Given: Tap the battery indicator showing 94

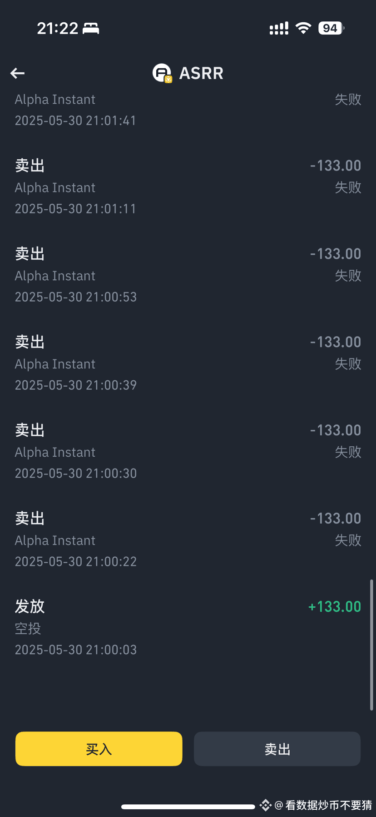Looking at the screenshot, I should pos(331,28).
